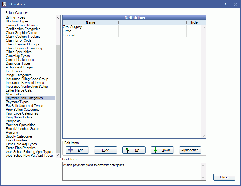Click inside the Guidelines text box

coord(132,171)
